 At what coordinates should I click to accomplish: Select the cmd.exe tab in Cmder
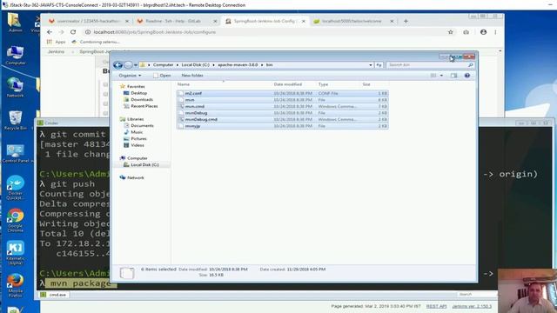tap(54, 295)
